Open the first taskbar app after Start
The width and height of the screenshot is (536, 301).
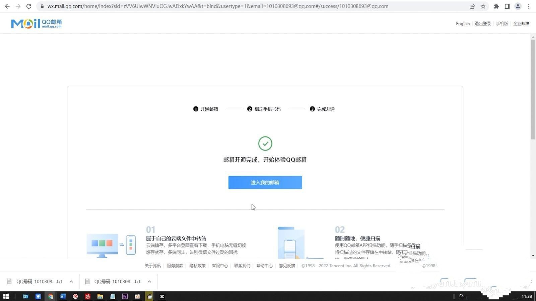(x=25, y=296)
